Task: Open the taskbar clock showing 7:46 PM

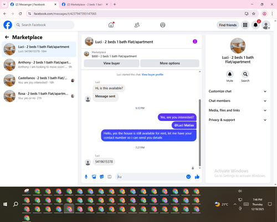Action: tap(258, 204)
